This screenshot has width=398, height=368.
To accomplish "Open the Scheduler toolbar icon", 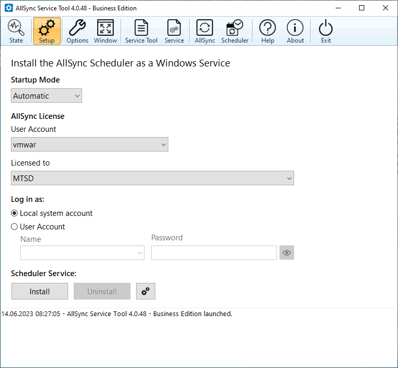I will click(235, 31).
